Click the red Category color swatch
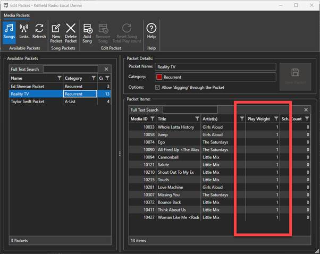Viewport: 320px width, 254px height. (x=158, y=77)
